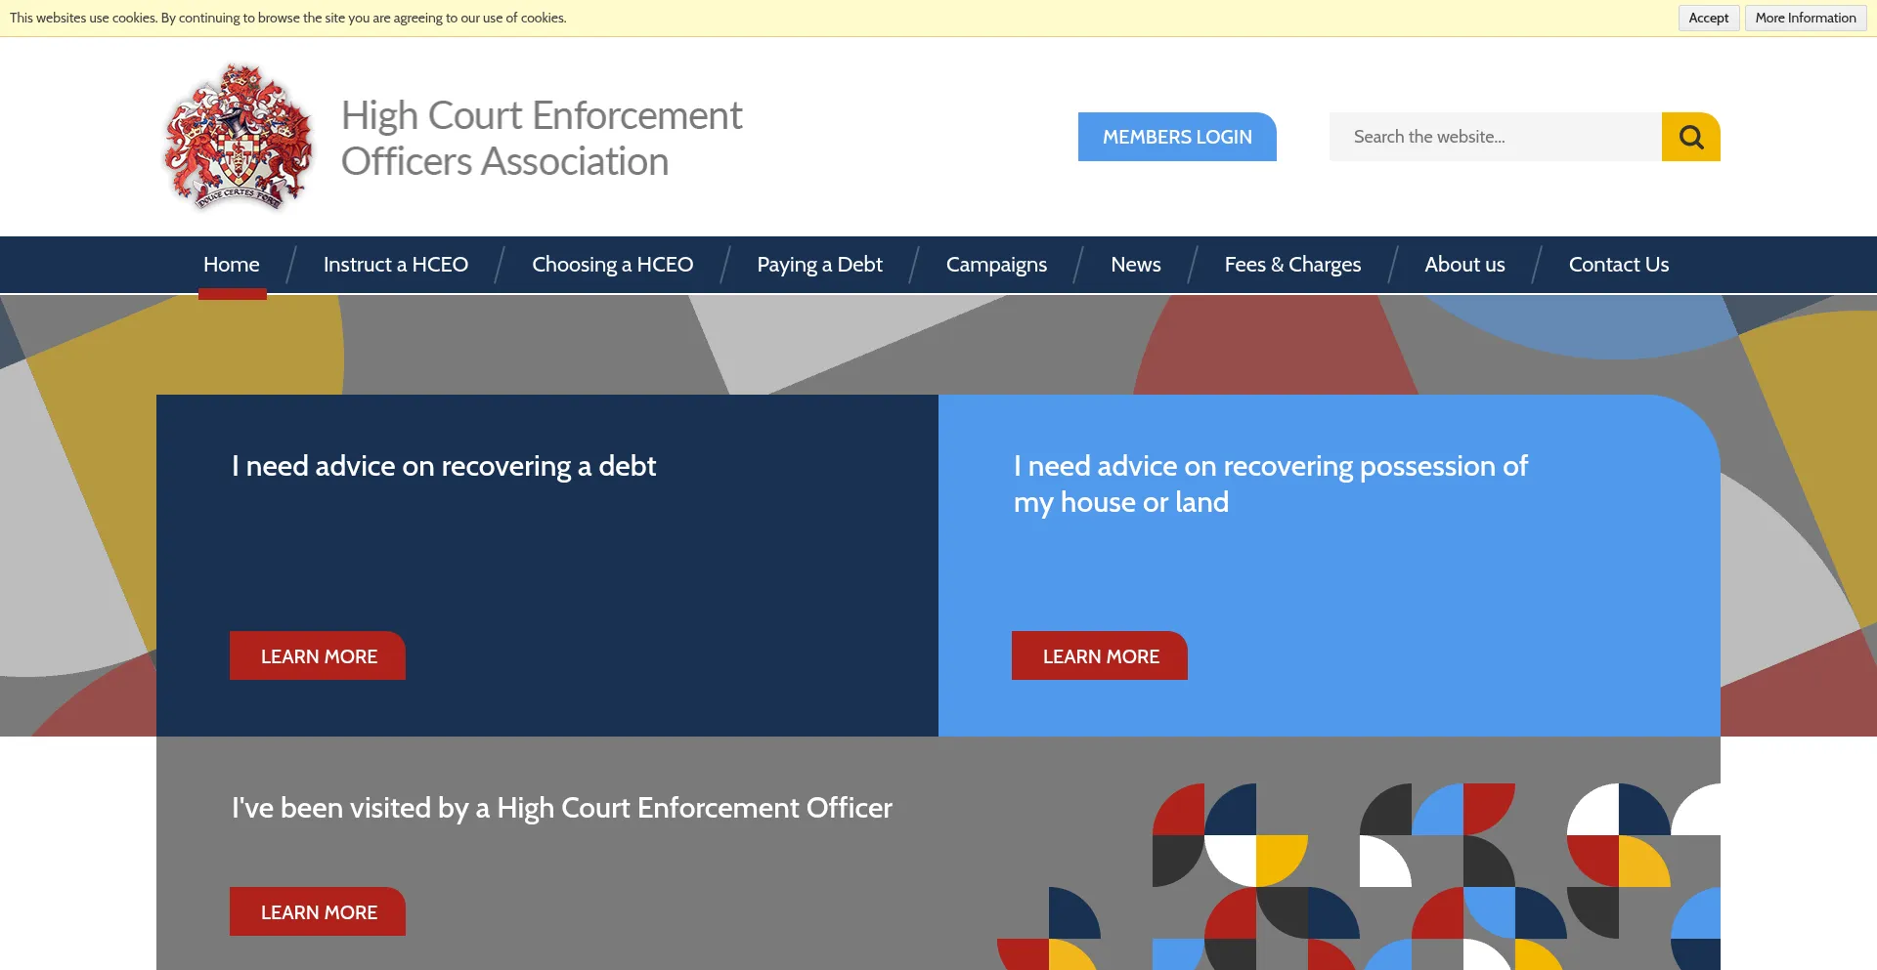This screenshot has width=1877, height=970.
Task: Open the About us menu item
Action: coord(1464,265)
